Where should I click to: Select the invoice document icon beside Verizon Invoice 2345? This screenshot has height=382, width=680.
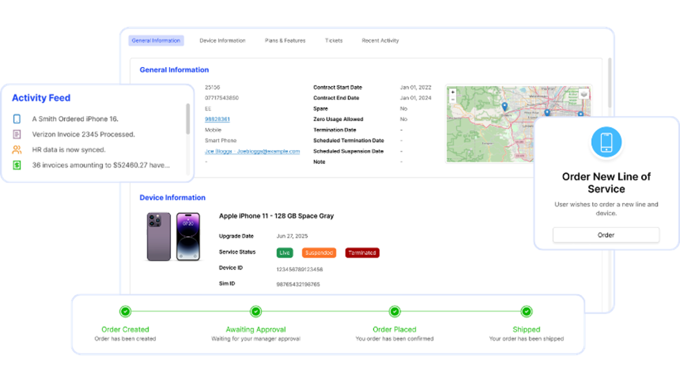coord(16,134)
